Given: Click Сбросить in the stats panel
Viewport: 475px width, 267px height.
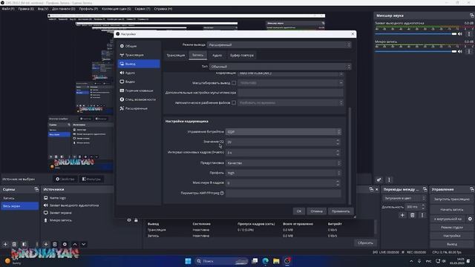Looking at the screenshot, I should tap(365, 243).
